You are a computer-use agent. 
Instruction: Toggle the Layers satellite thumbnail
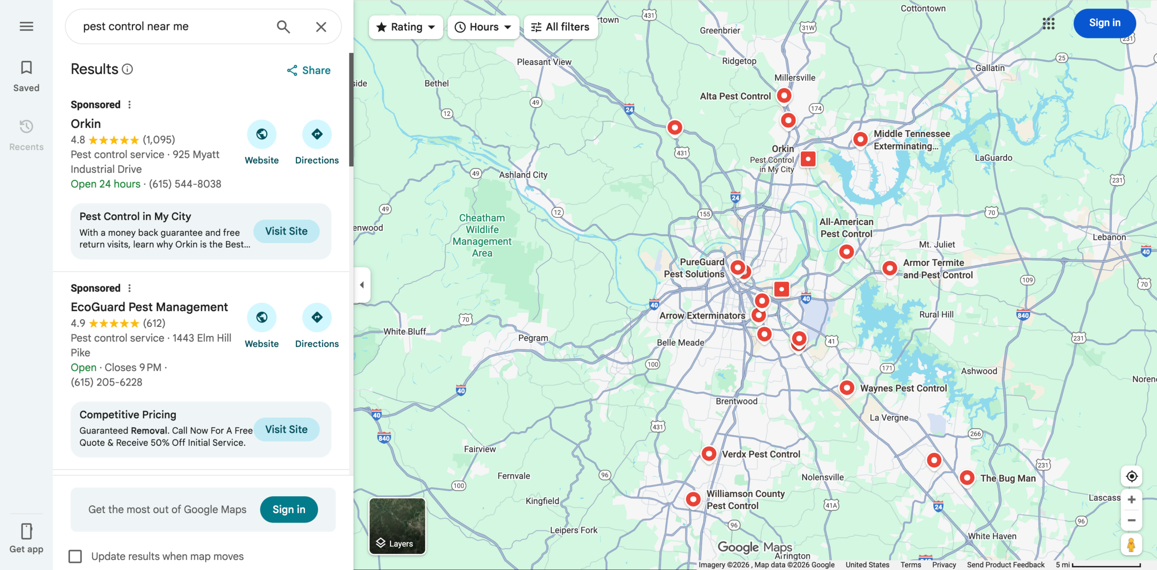pyautogui.click(x=397, y=526)
